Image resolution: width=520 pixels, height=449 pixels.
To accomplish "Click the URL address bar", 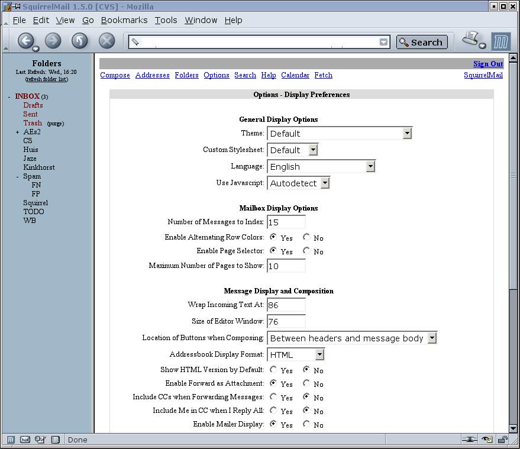I will click(259, 42).
